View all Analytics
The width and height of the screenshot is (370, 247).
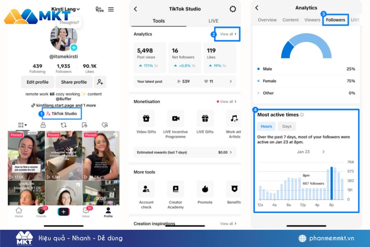(227, 34)
